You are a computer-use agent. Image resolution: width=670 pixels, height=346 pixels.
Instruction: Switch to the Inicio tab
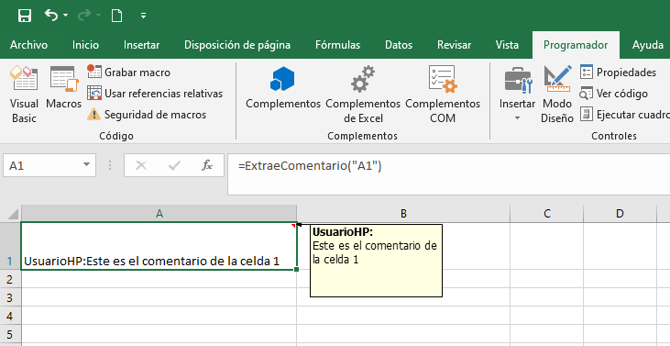[x=85, y=45]
